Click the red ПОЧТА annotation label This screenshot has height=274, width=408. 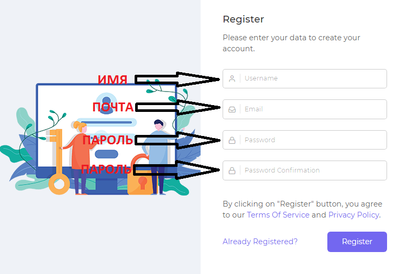(113, 107)
